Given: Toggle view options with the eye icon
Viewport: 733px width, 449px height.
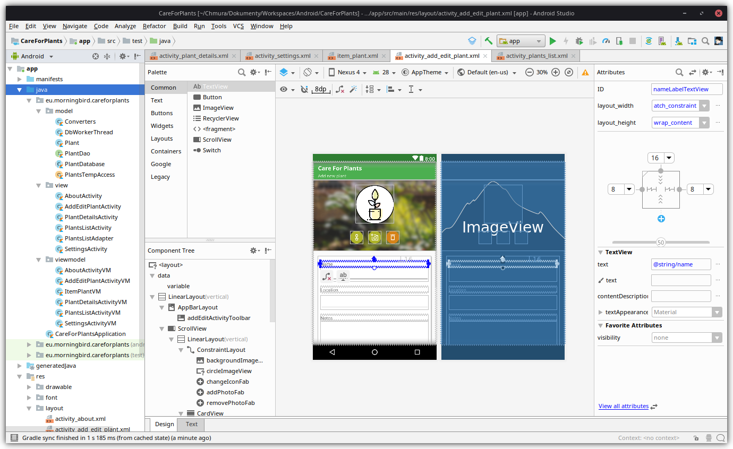Looking at the screenshot, I should pos(284,89).
